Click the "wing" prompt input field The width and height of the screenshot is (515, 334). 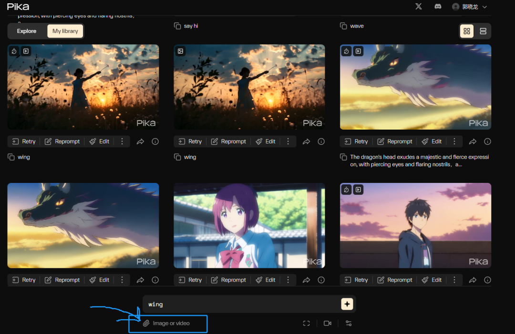coord(242,304)
